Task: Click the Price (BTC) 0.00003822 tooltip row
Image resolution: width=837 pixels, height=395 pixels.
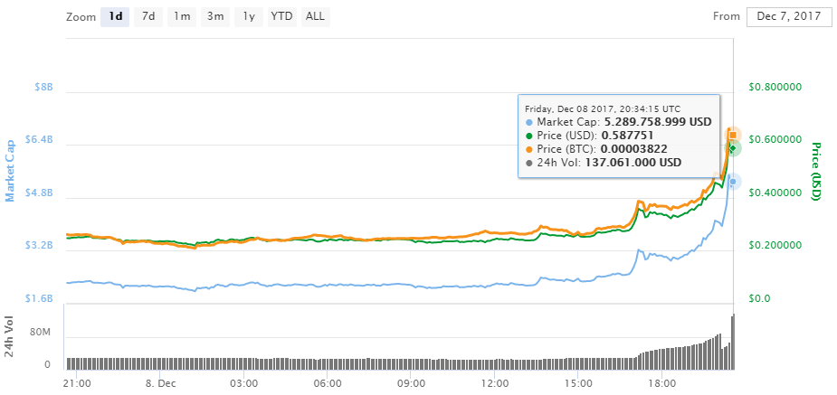Action: (x=596, y=149)
